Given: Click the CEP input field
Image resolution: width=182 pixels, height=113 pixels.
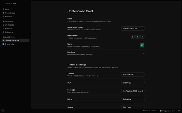Looking at the screenshot, I should click(x=133, y=83).
